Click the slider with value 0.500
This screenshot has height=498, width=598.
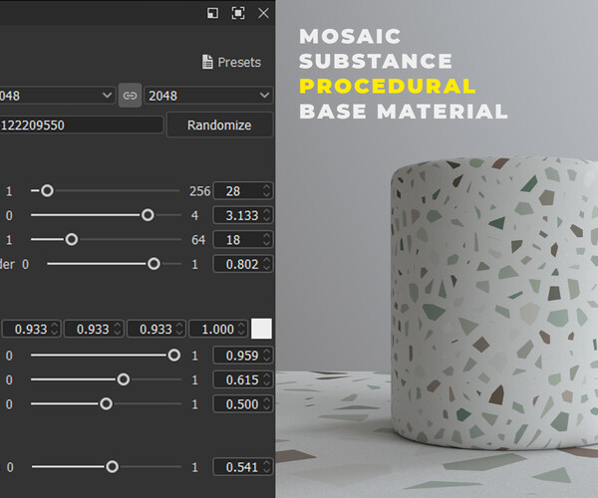[106, 404]
